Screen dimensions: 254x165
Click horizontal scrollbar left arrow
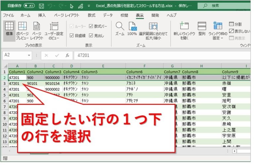point(234,151)
